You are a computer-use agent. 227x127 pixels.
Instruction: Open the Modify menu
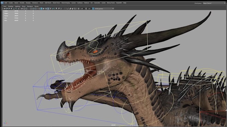pos(22,3)
